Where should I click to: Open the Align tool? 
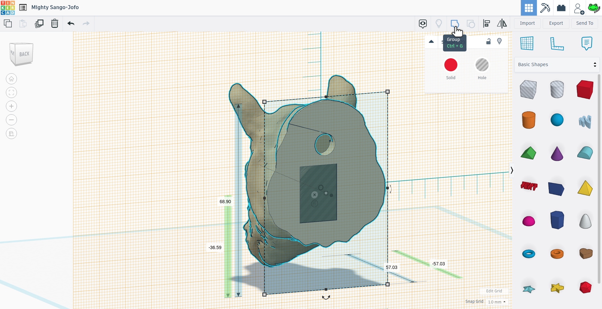486,23
